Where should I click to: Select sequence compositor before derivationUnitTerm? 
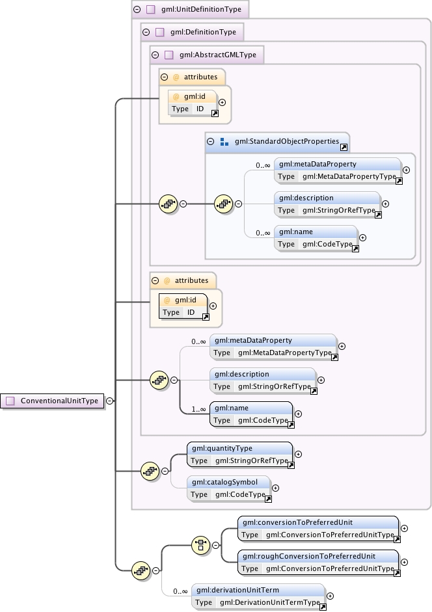tap(141, 570)
